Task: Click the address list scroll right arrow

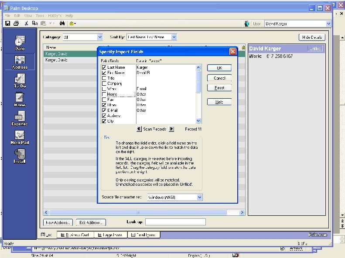Action: tap(242, 212)
